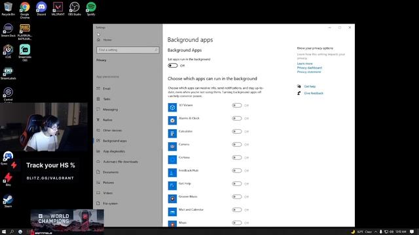Toggle background access for Camera
Viewport: 419px width, 235px height.
click(237, 145)
